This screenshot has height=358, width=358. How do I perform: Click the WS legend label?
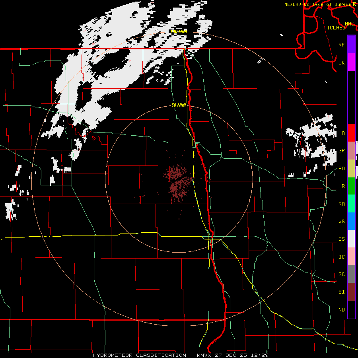[x=342, y=222]
